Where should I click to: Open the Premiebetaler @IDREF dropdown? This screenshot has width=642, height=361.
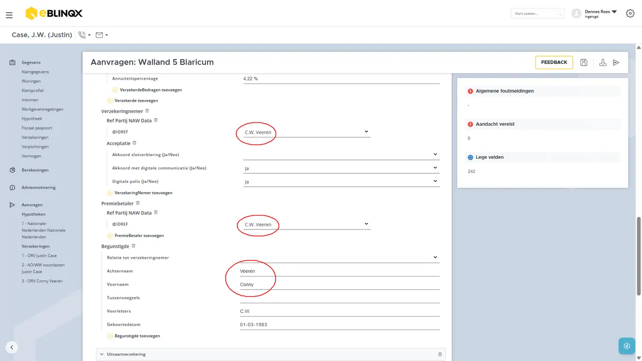tap(307, 224)
